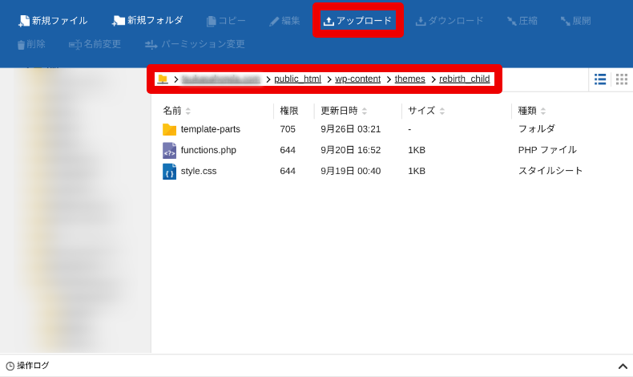633x377 pixels.
Task: Click the 705 permission value
Action: tap(288, 129)
